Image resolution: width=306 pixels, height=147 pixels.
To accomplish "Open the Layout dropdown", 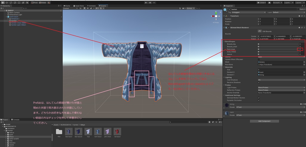I will pos(300,3).
